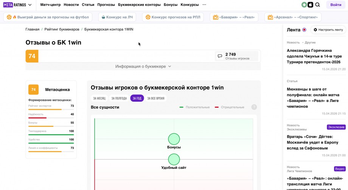The width and height of the screenshot is (348, 190).
Task: Select the За год period filter
Action: click(x=137, y=98)
